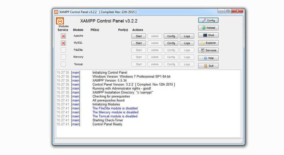Click the MySQL module label
This screenshot has height=155, width=284.
[78, 43]
